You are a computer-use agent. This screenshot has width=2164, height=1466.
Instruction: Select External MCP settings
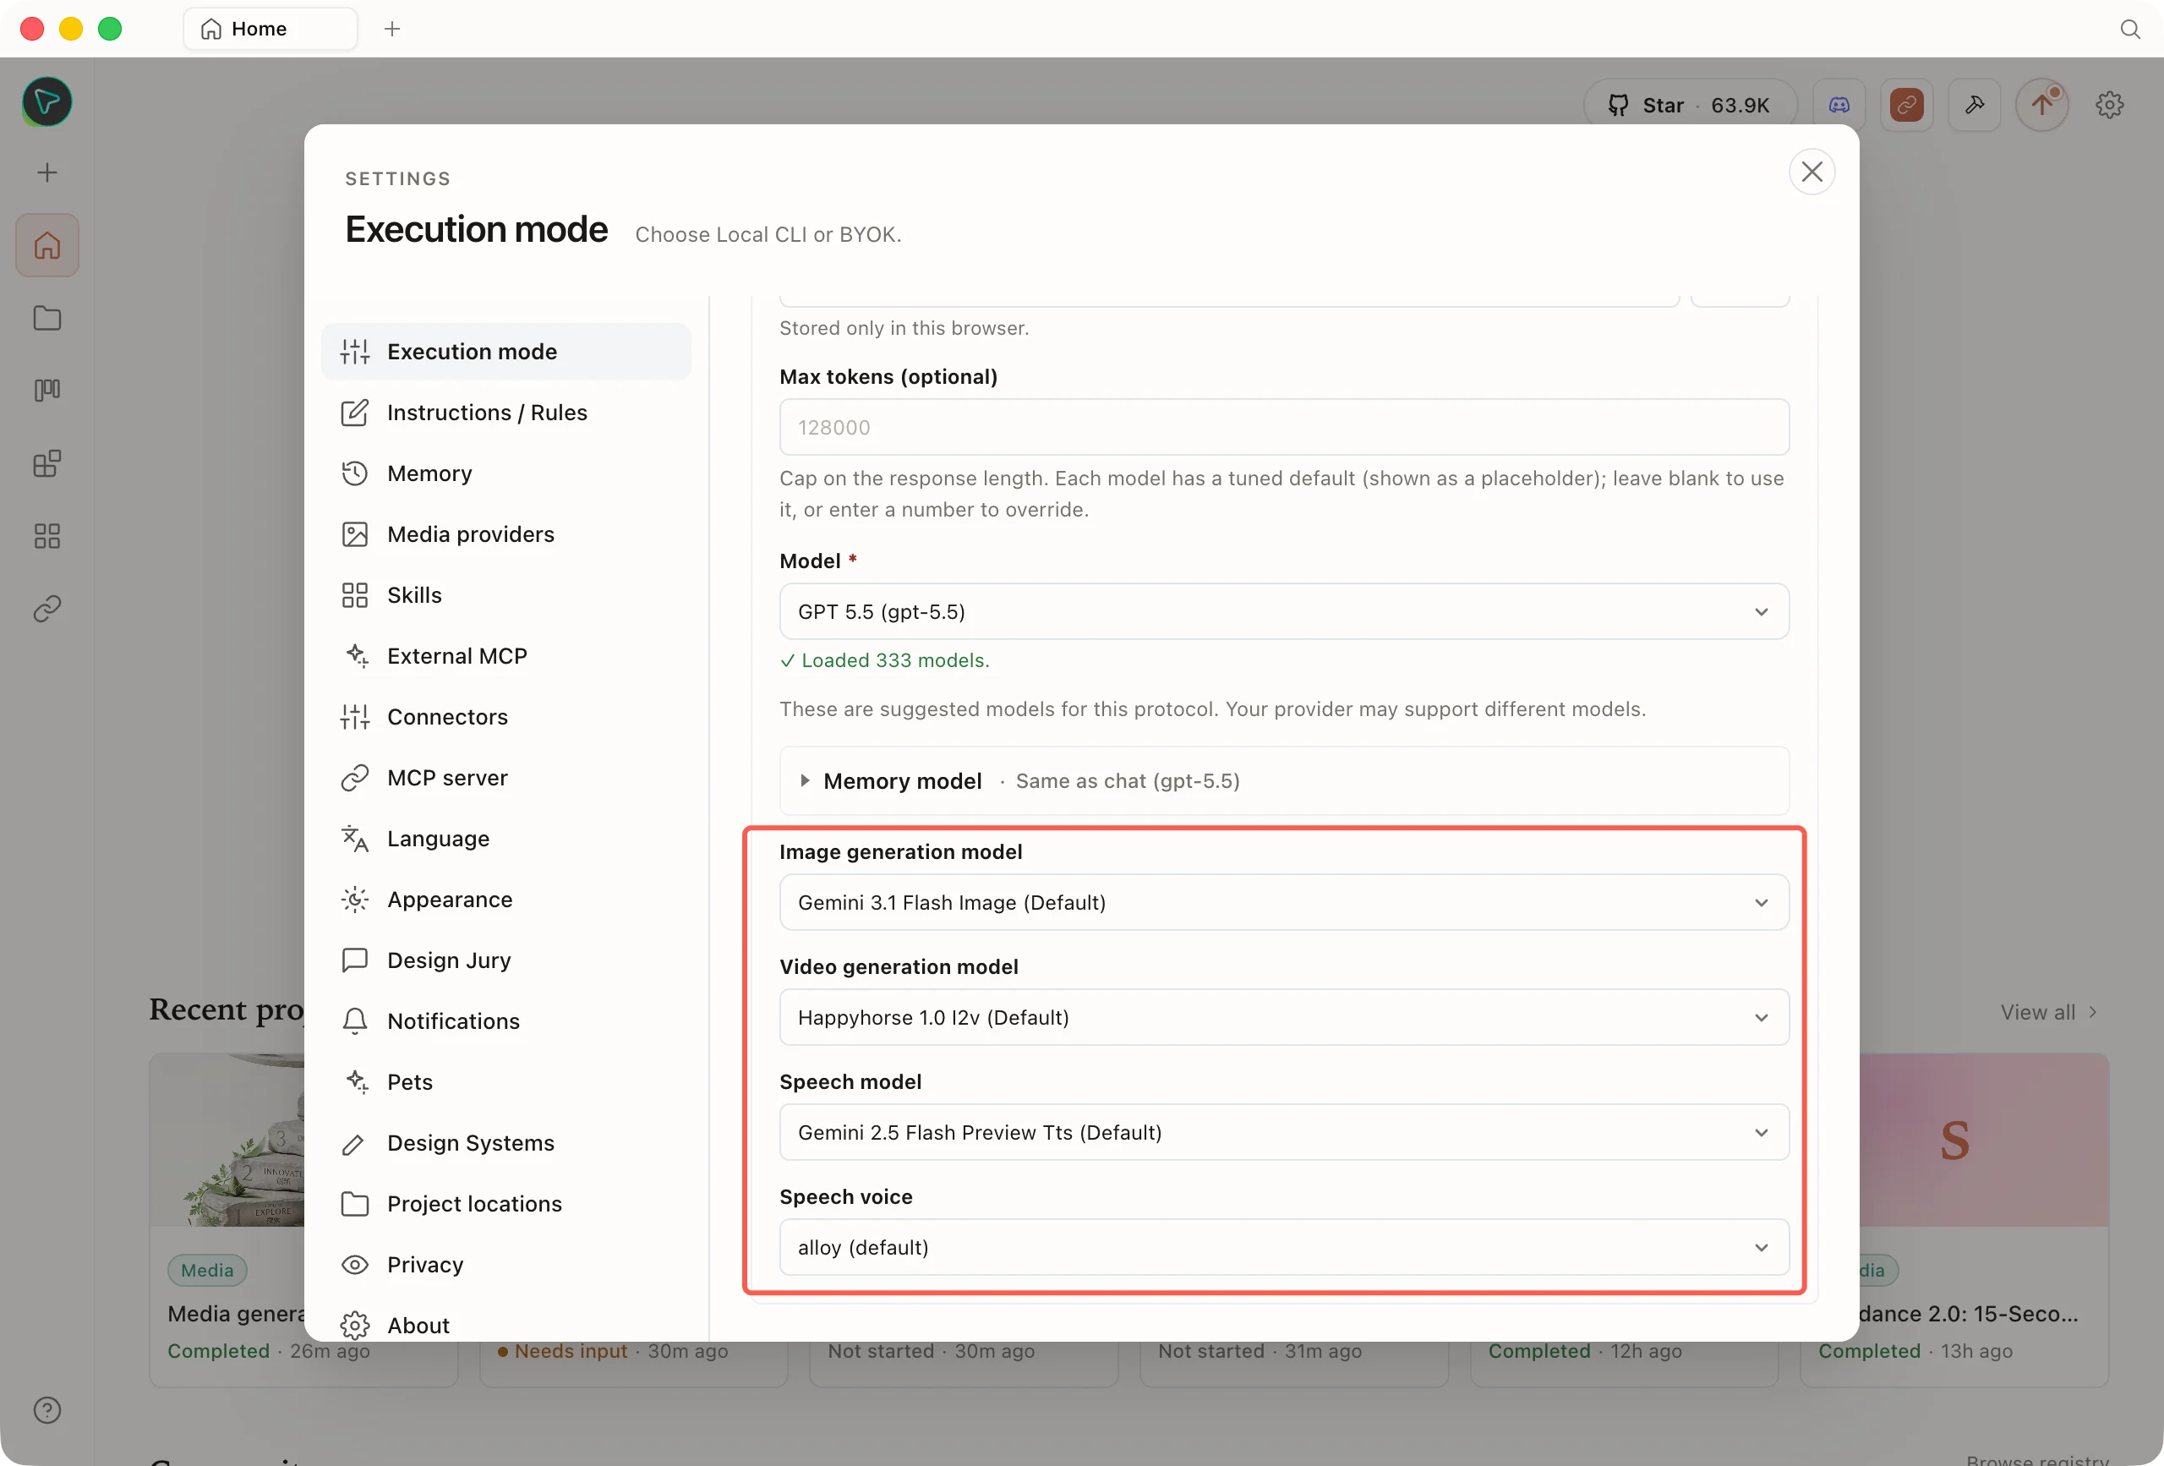[505, 656]
